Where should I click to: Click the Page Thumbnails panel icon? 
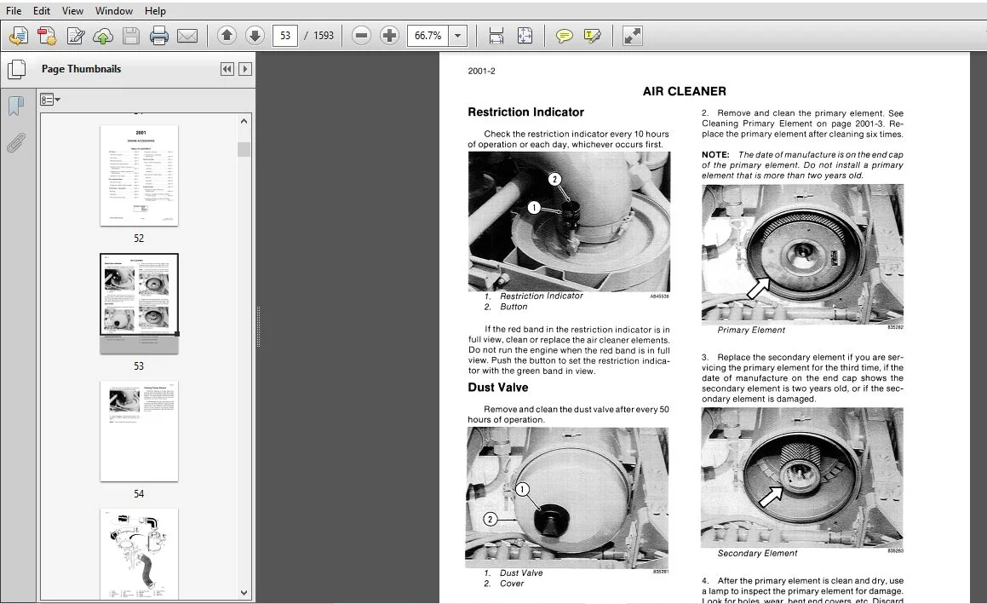point(16,69)
